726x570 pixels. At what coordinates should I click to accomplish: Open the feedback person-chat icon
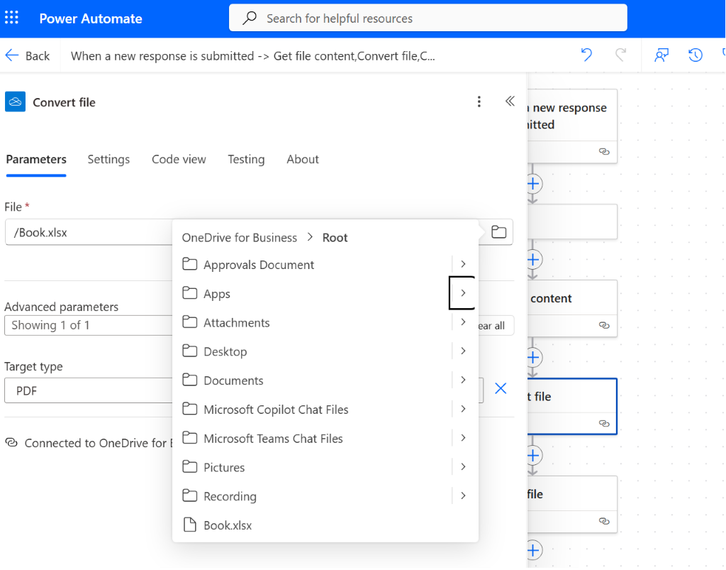coord(661,55)
